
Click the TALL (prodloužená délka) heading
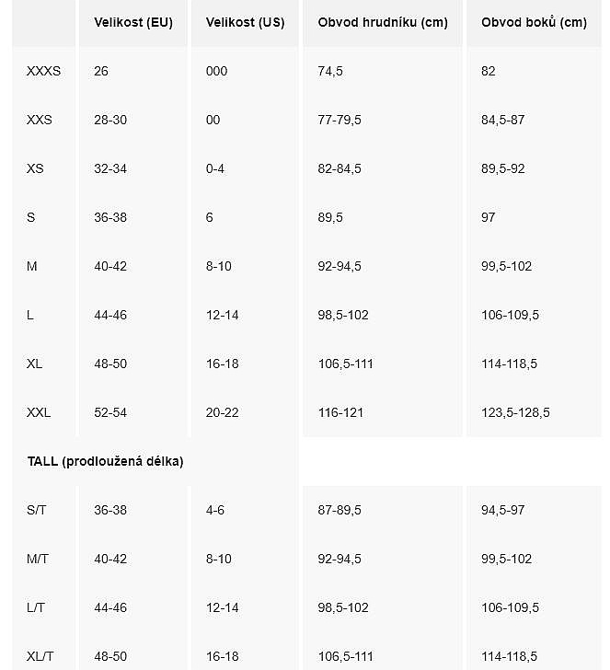point(105,461)
